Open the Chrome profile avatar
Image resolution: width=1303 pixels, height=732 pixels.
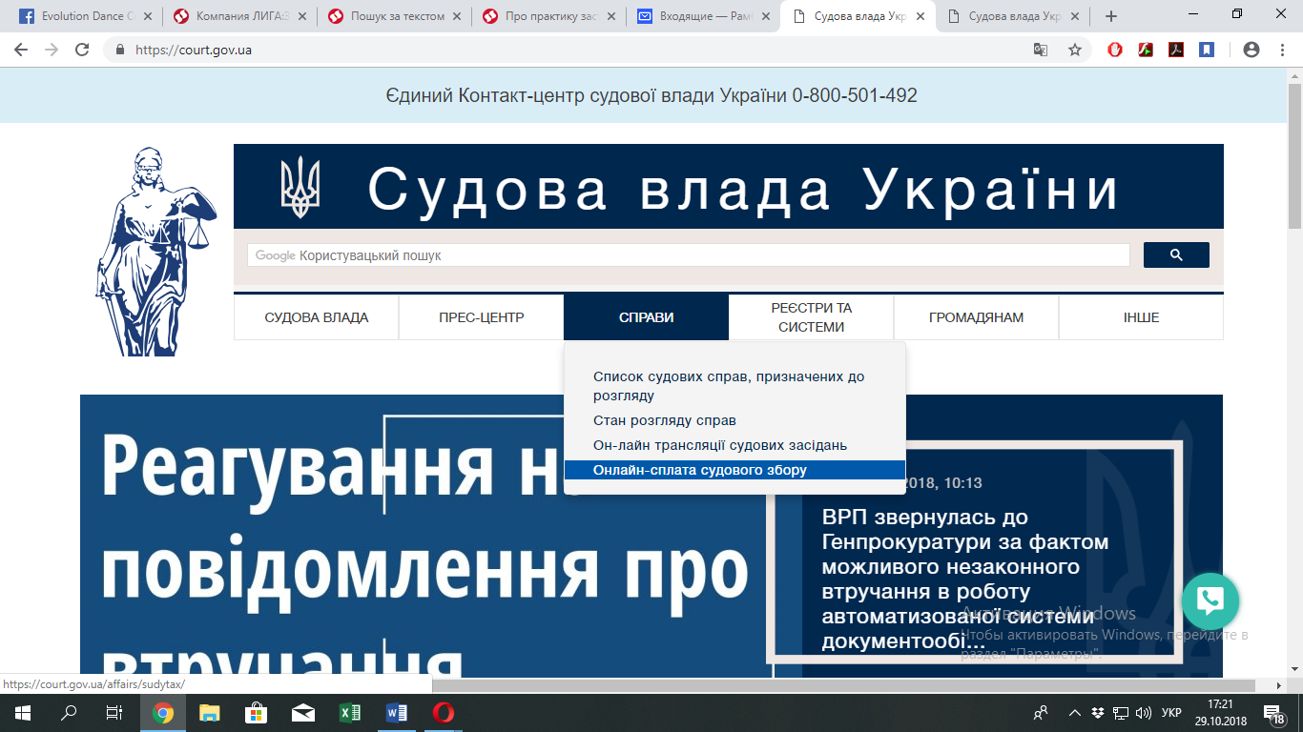[1251, 50]
